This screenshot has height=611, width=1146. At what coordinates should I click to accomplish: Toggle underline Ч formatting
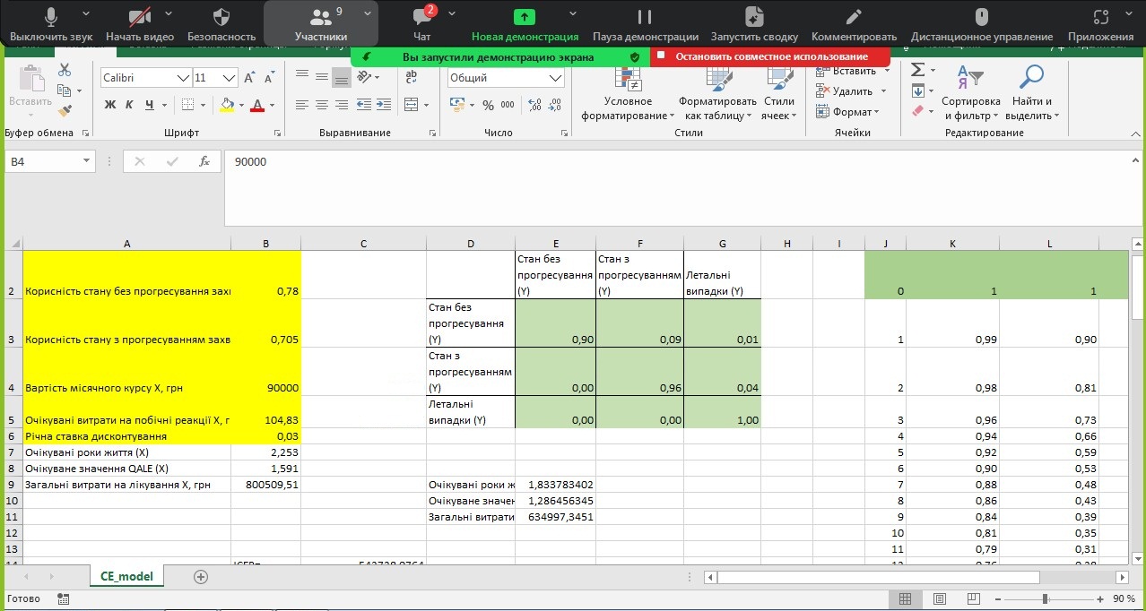(x=150, y=105)
